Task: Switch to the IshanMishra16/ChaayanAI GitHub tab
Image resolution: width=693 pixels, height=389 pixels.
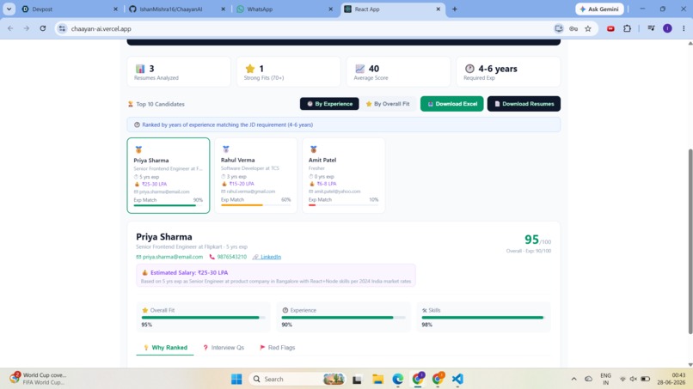Action: (177, 9)
